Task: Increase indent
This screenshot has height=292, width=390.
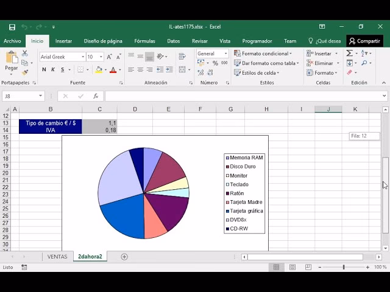Action: (x=169, y=70)
